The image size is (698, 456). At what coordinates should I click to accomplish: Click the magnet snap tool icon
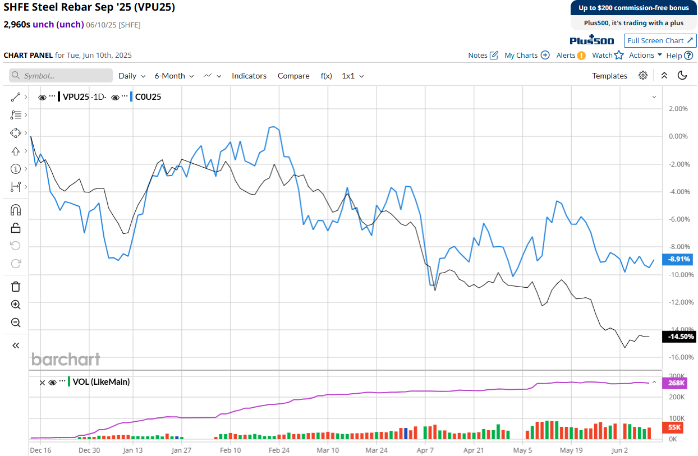pyautogui.click(x=16, y=210)
